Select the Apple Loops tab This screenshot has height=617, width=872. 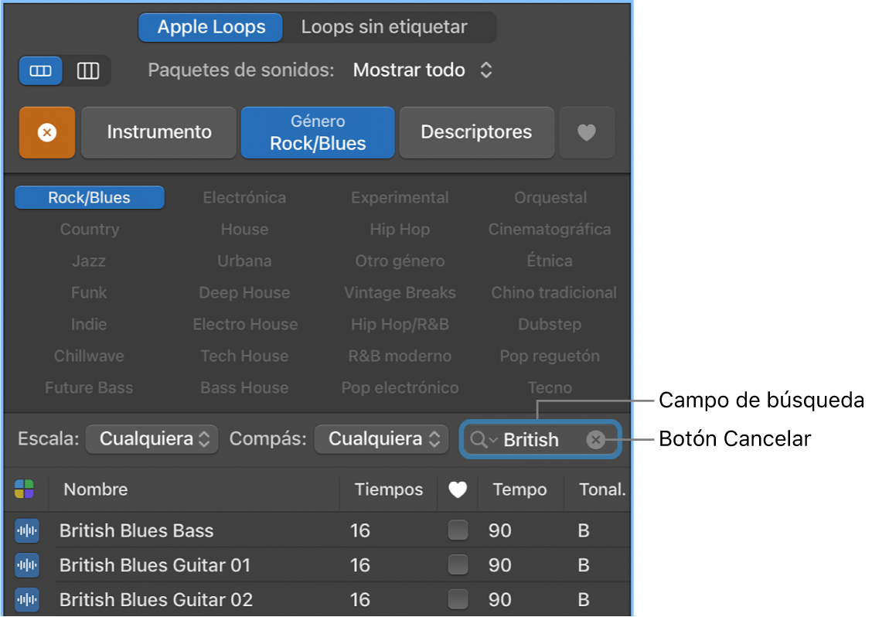point(209,27)
